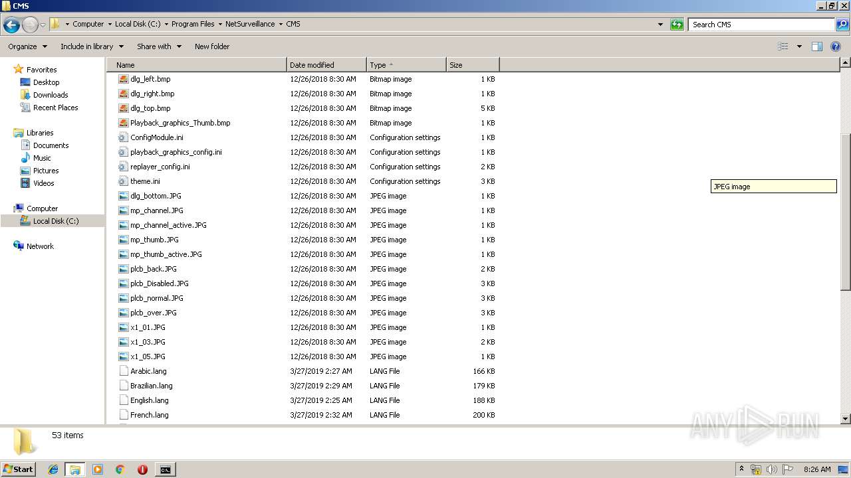Open recent locations dropdown arrow
The width and height of the screenshot is (851, 478).
(x=43, y=25)
